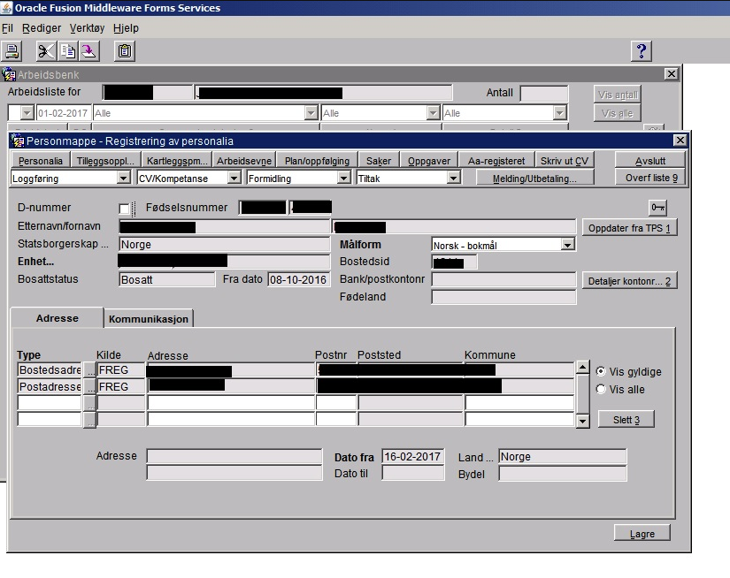Click the Bank/postkontonr input field

pyautogui.click(x=503, y=279)
